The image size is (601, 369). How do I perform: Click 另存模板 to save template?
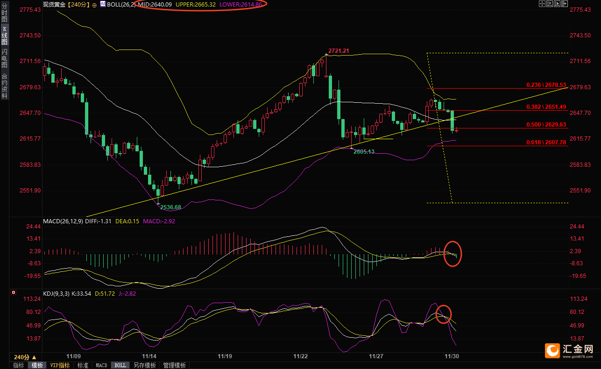[144, 365]
